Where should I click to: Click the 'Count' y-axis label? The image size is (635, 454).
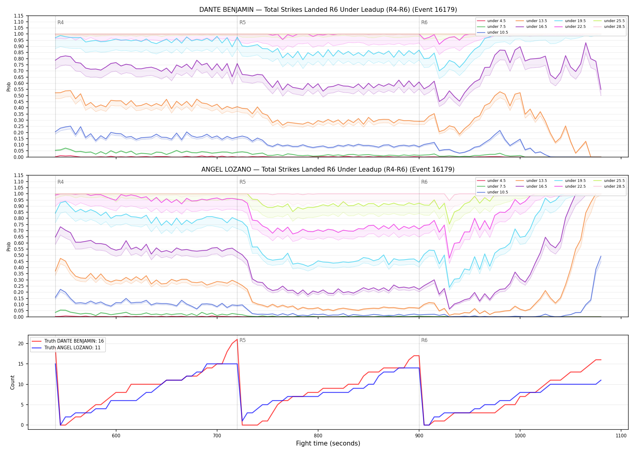tap(12, 382)
